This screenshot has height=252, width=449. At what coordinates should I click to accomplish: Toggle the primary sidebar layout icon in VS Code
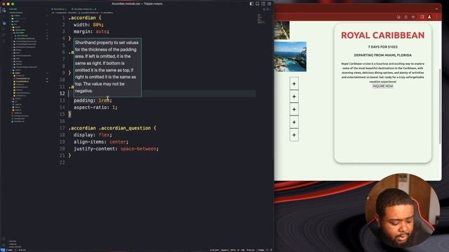(x=251, y=3)
